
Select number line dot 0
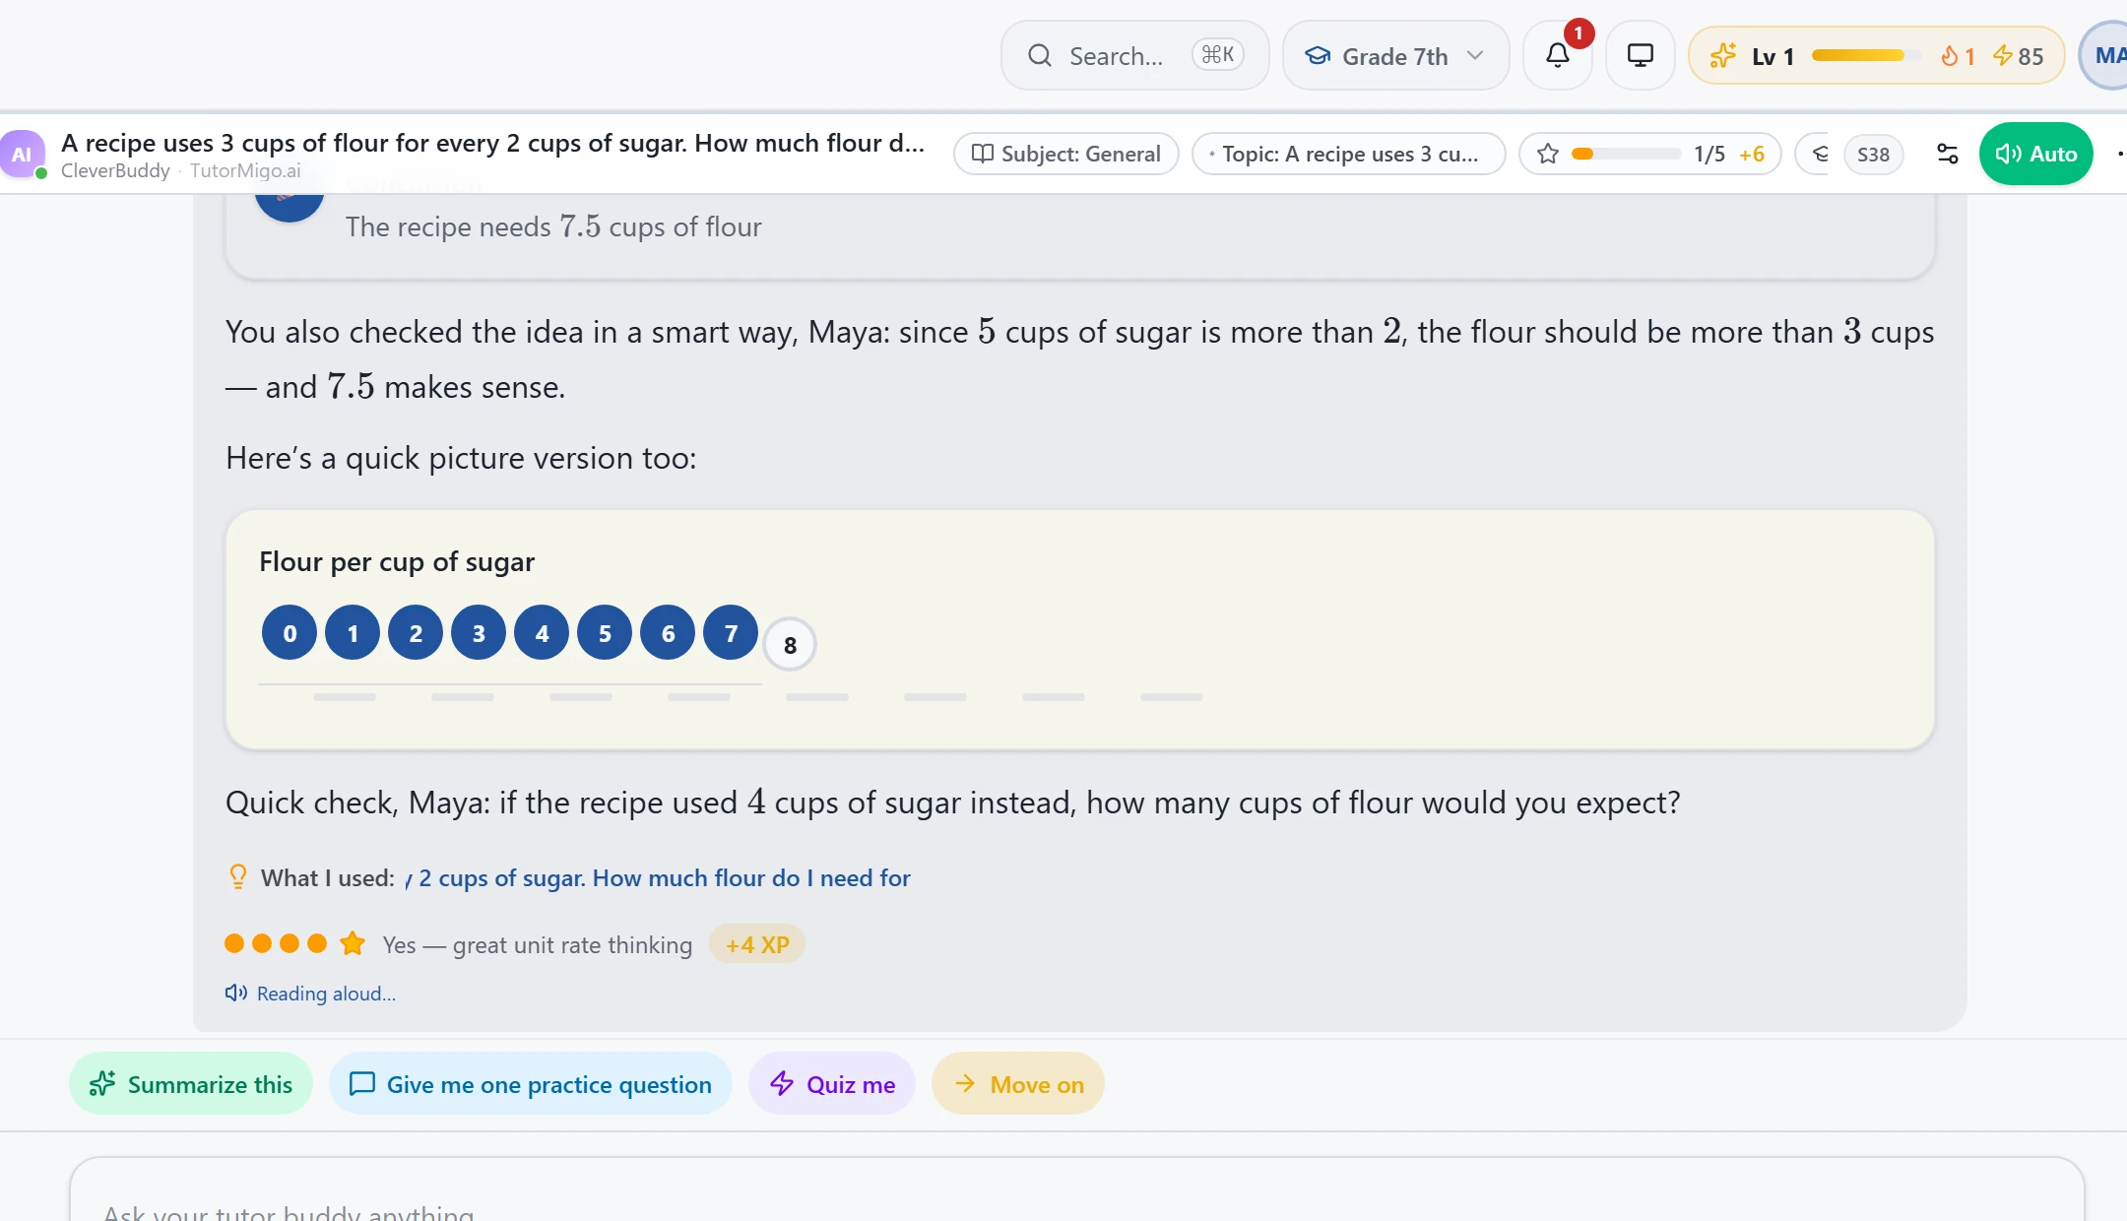click(290, 633)
